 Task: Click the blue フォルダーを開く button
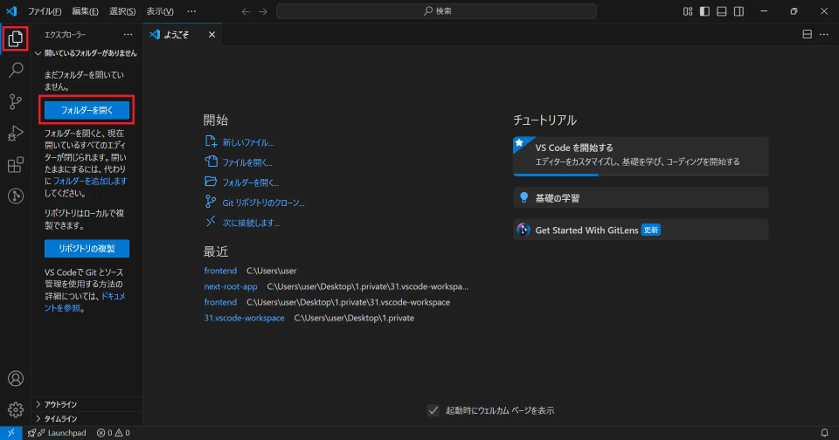pyautogui.click(x=87, y=110)
